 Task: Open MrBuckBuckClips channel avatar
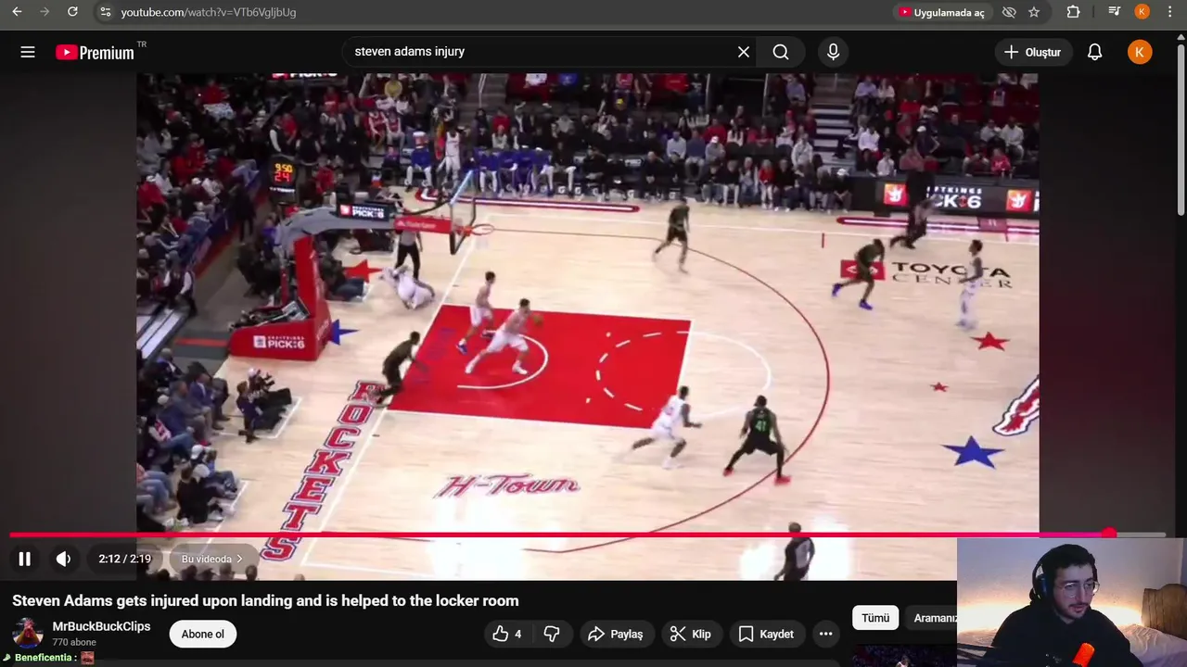click(x=28, y=634)
